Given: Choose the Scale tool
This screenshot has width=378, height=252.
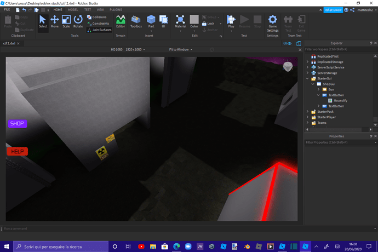Looking at the screenshot, I should (x=66, y=21).
